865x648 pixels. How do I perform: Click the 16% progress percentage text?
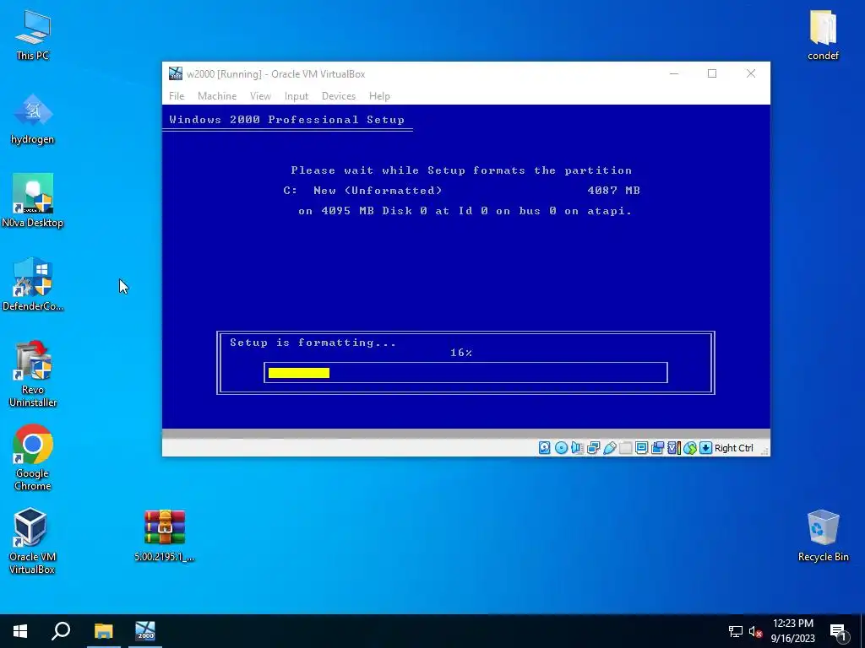tap(461, 353)
